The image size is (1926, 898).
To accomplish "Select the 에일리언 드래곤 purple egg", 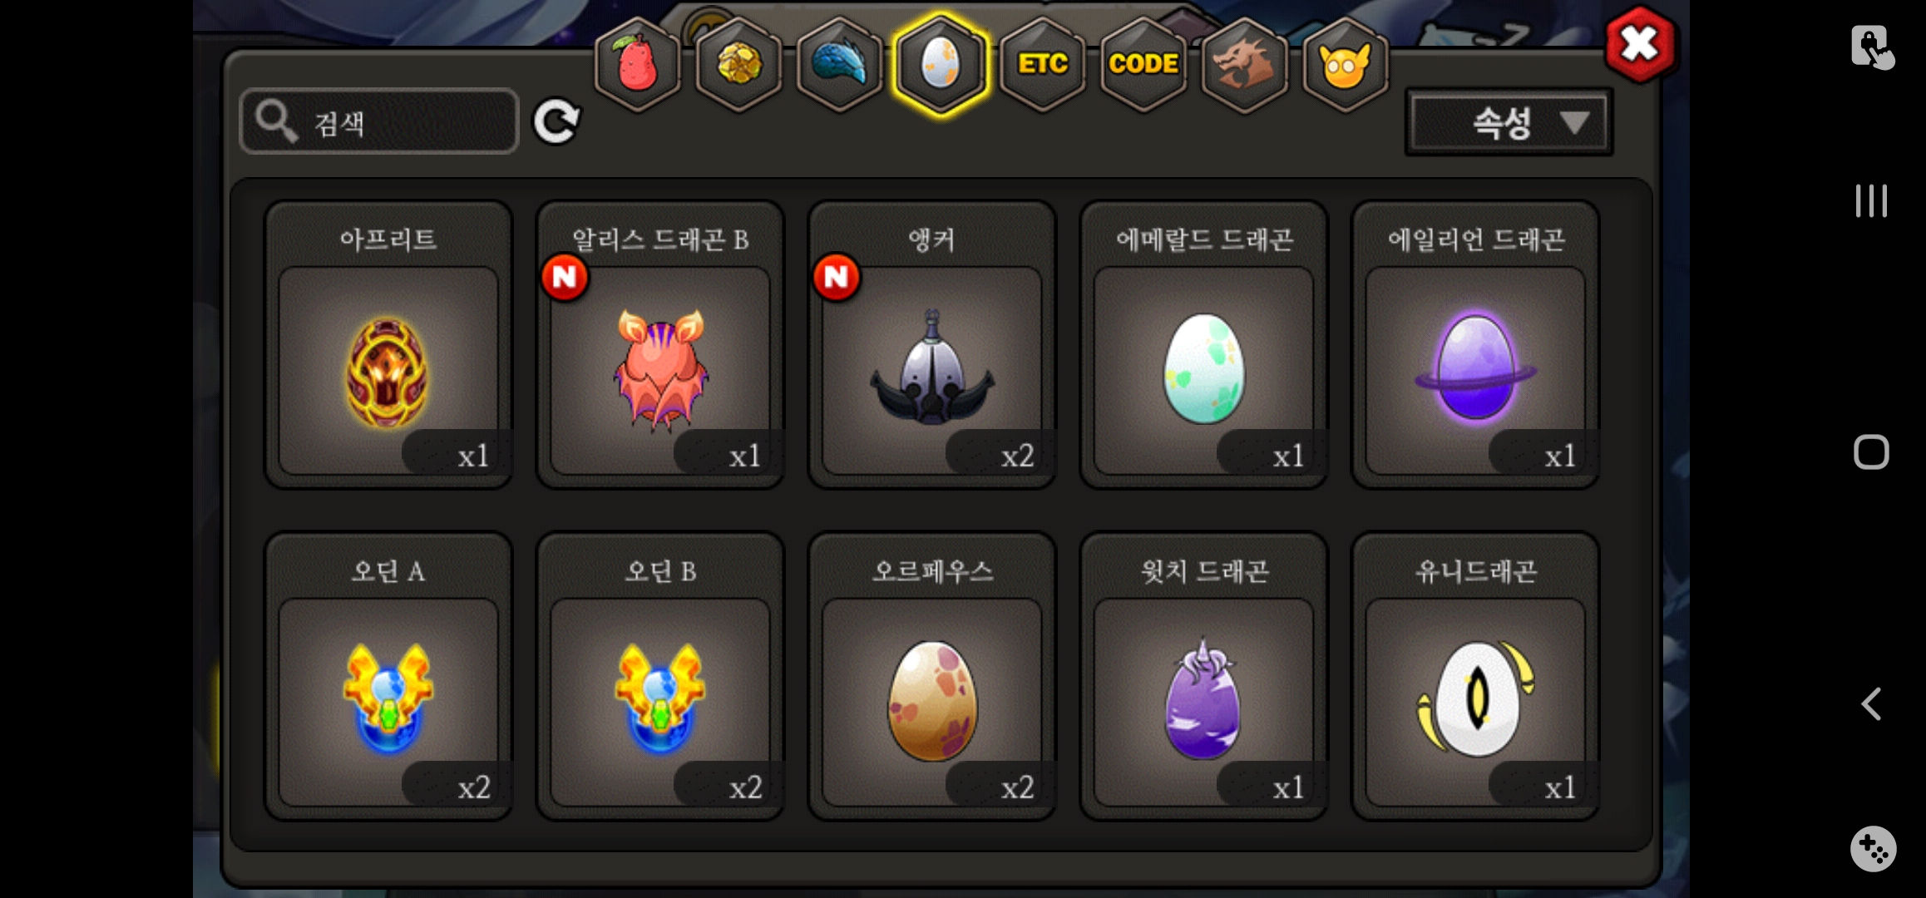I will click(1475, 344).
